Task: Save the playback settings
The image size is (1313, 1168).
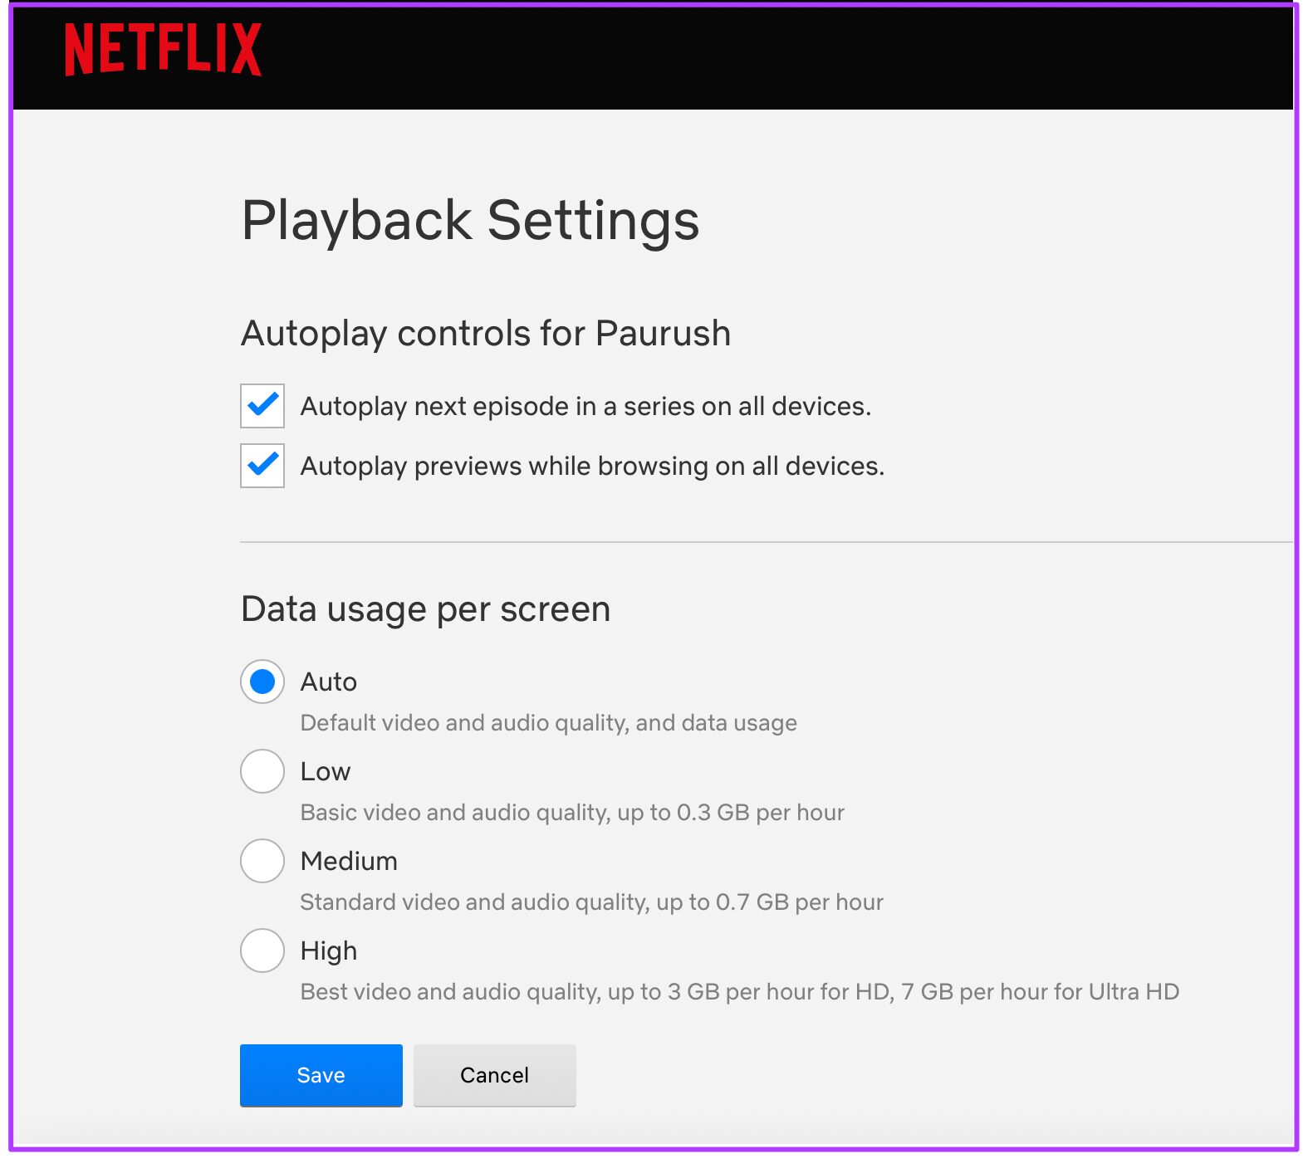Action: [x=321, y=1075]
